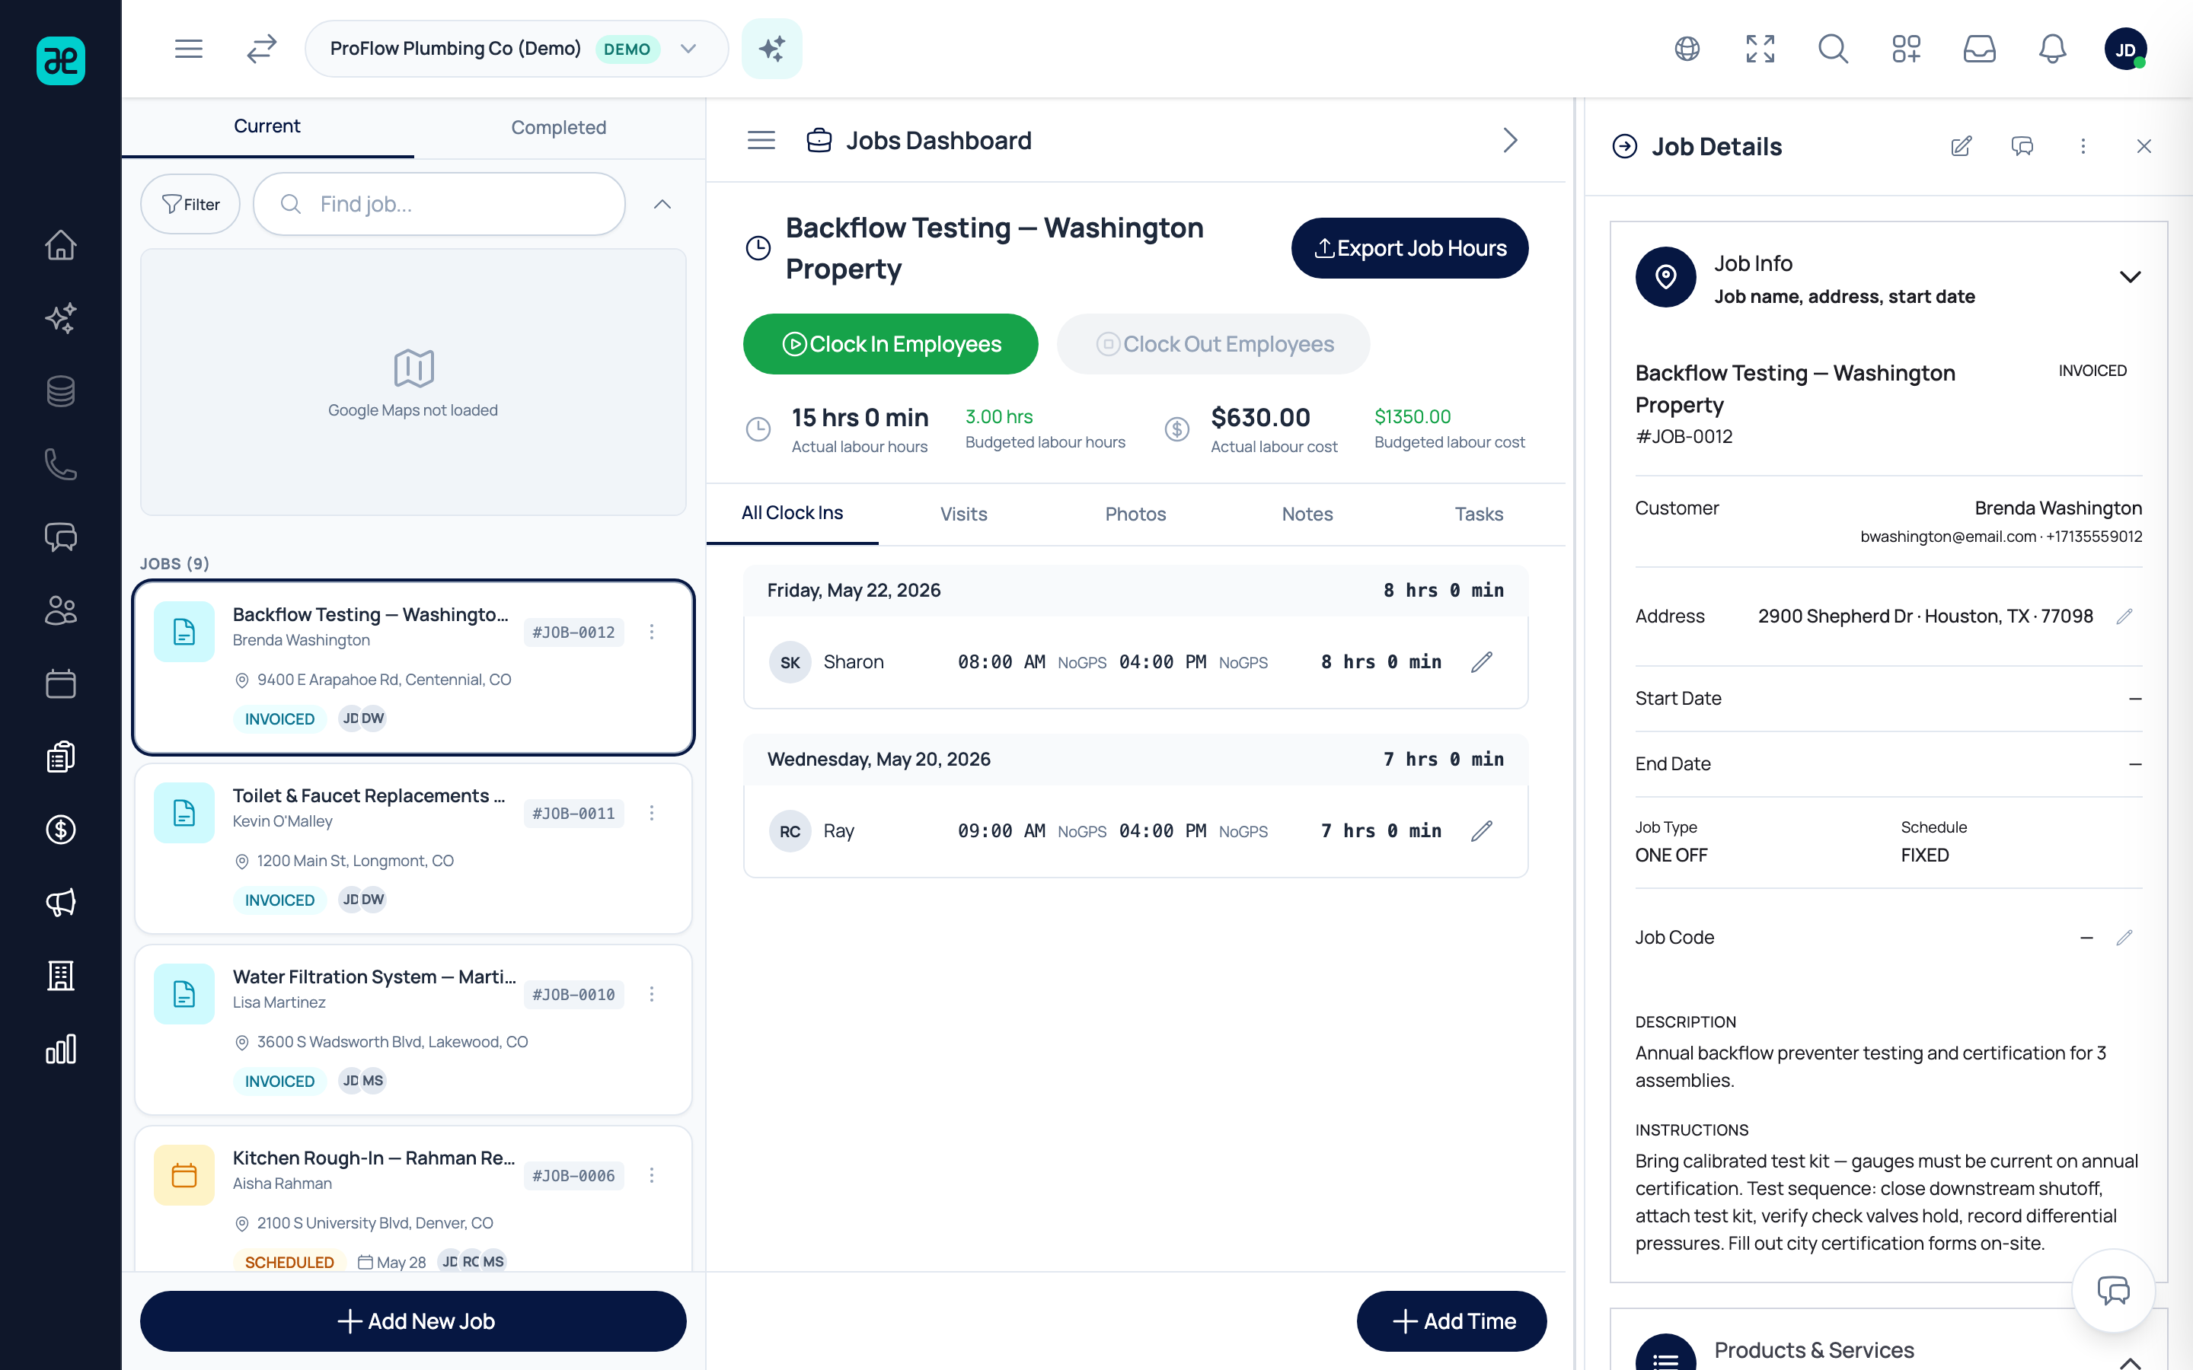Open options menu for JOB-0011
Viewport: 2193px width, 1370px height.
click(652, 813)
